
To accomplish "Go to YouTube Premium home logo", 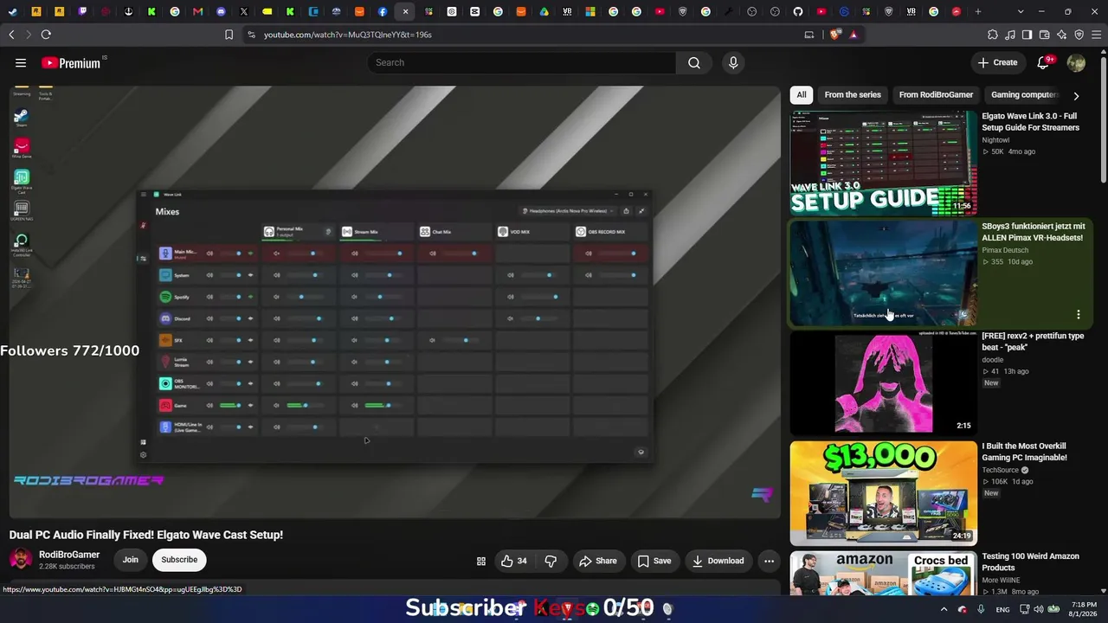I will [71, 62].
